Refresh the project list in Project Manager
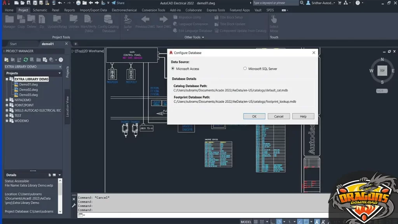The width and height of the screenshot is (398, 224). 25,60
